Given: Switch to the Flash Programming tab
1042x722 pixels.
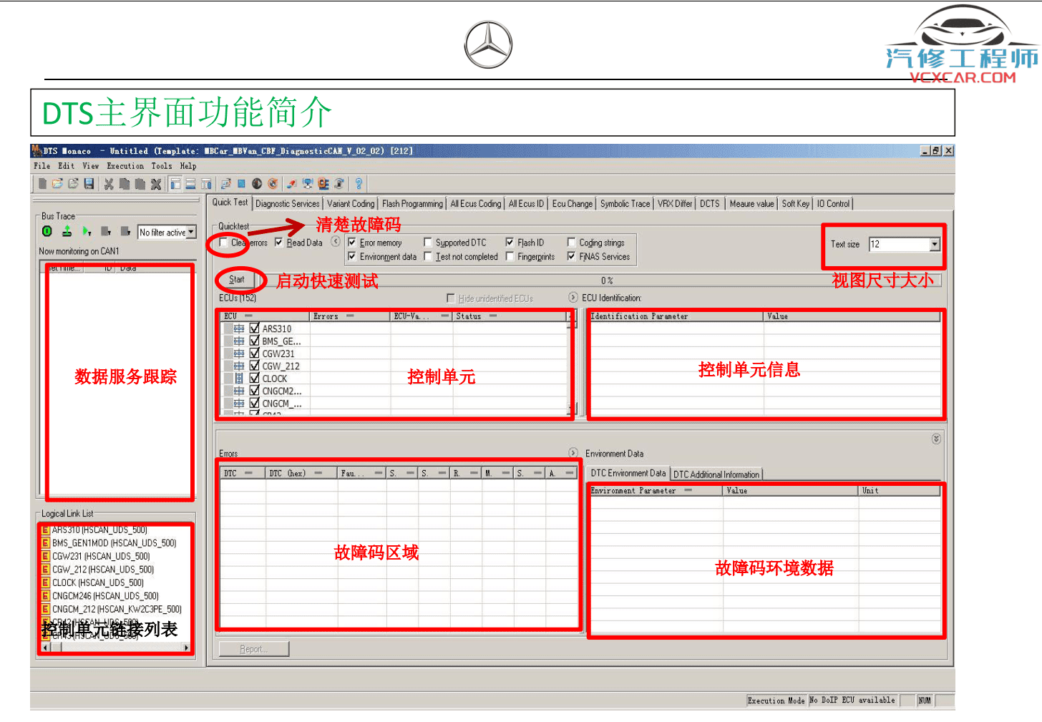Looking at the screenshot, I should click(x=412, y=203).
